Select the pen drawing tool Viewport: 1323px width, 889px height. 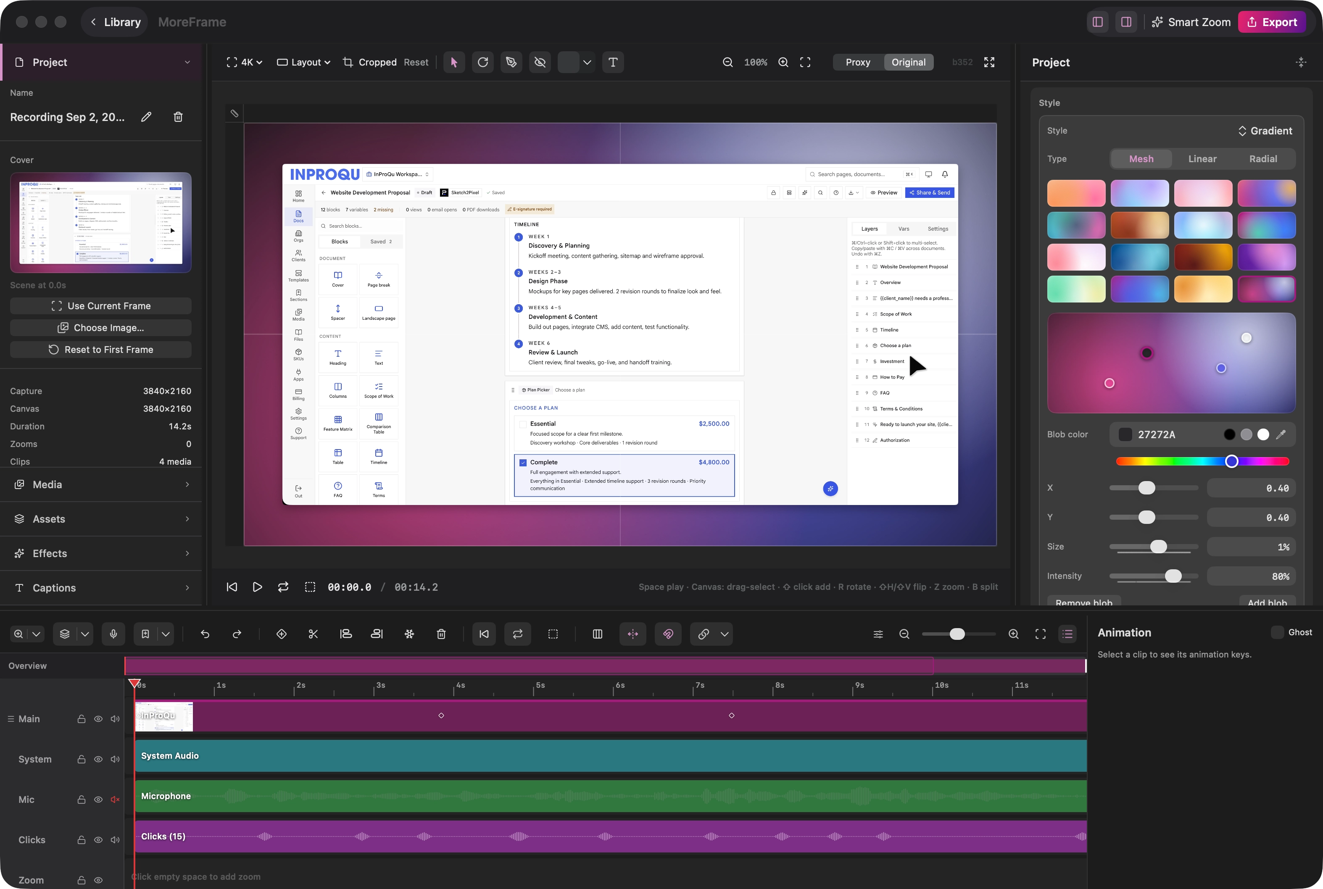click(511, 62)
